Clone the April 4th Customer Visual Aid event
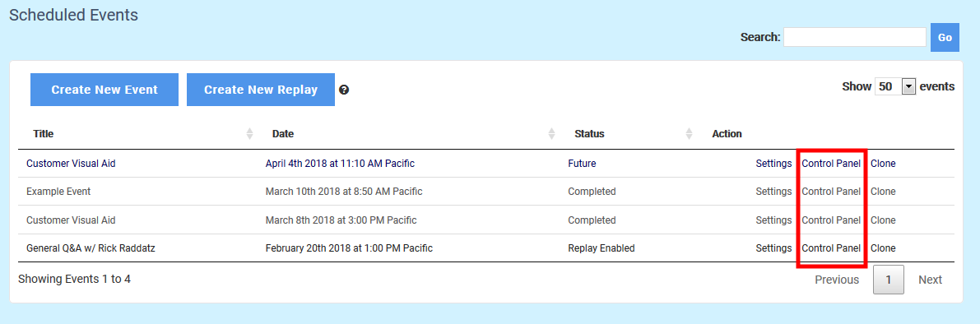The image size is (980, 324). click(x=883, y=164)
